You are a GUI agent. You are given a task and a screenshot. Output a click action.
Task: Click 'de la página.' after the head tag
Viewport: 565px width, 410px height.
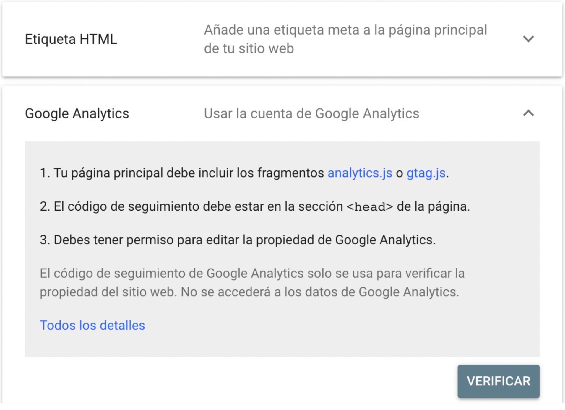tap(433, 206)
